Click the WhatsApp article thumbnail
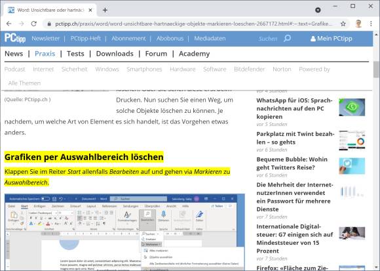 (x=352, y=107)
